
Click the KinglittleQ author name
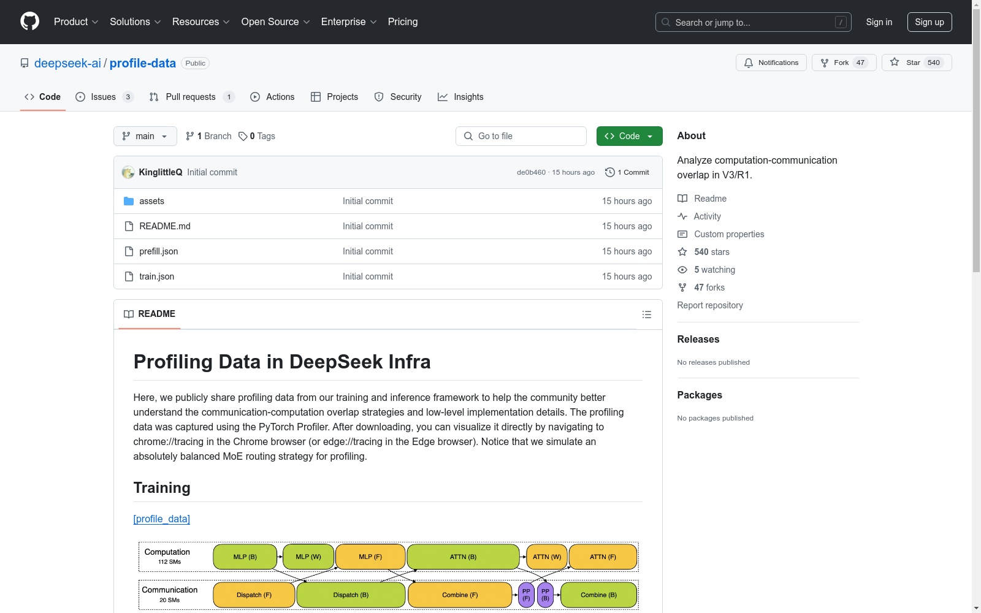coord(161,172)
